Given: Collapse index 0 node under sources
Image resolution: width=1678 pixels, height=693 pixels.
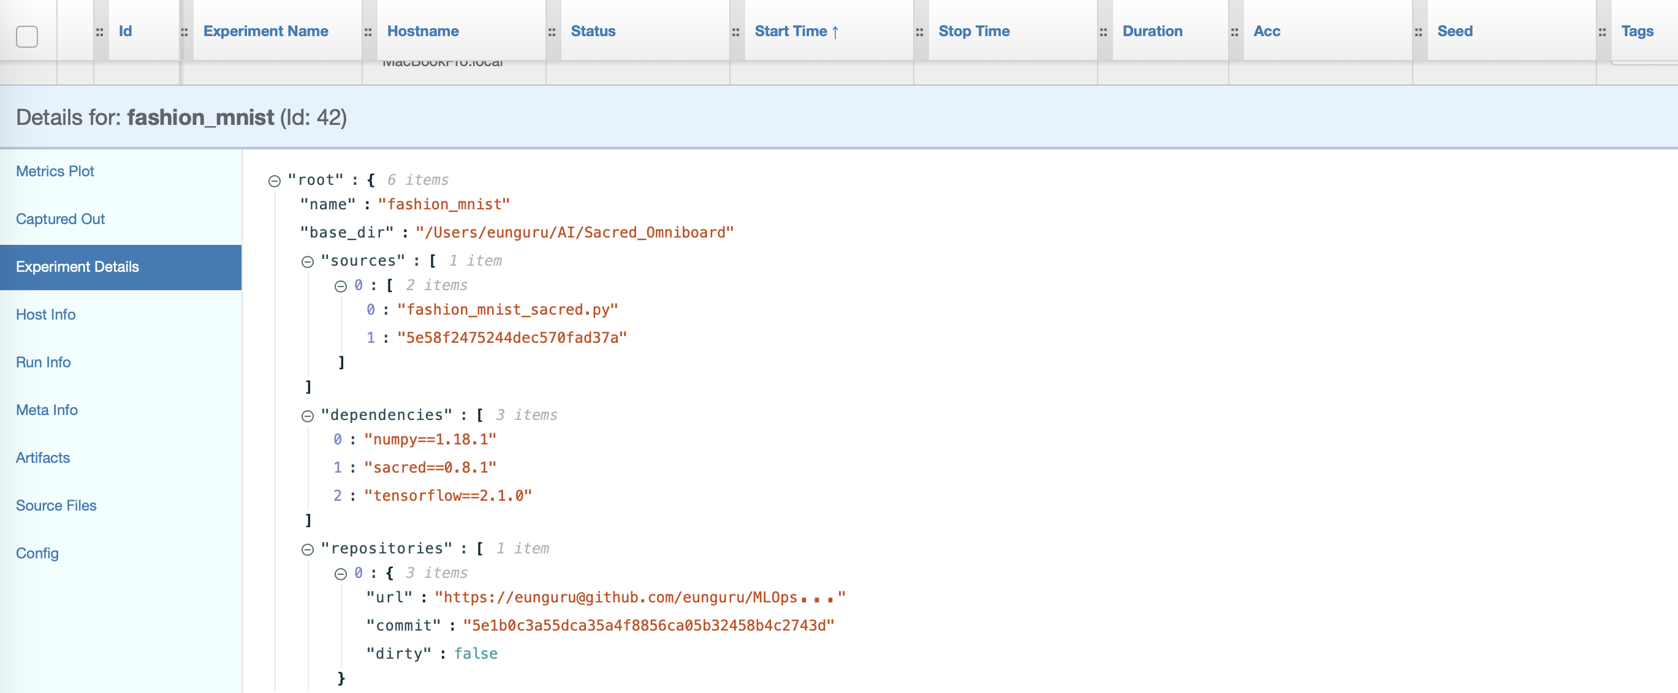Looking at the screenshot, I should coord(340,287).
